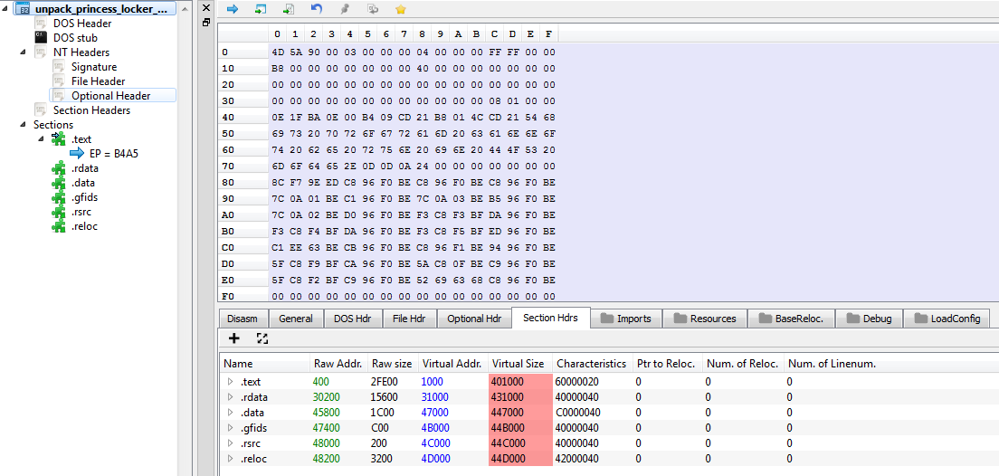Click the import-file icon with green arrow
Screen dimensions: 999x476
tap(288, 9)
